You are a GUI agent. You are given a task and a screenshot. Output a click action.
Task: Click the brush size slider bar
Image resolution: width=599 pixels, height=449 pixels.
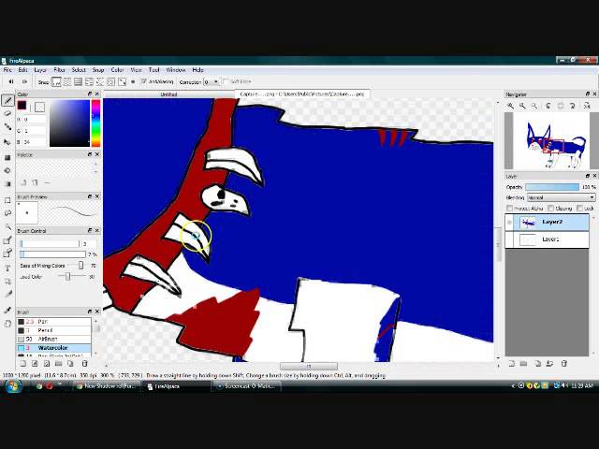pyautogui.click(x=50, y=243)
